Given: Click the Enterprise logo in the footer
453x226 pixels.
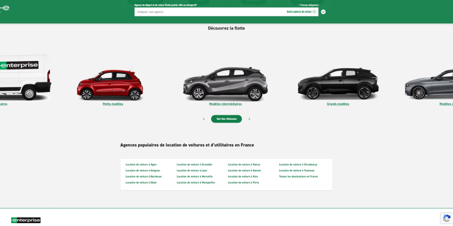Looking at the screenshot, I should 25,220.
